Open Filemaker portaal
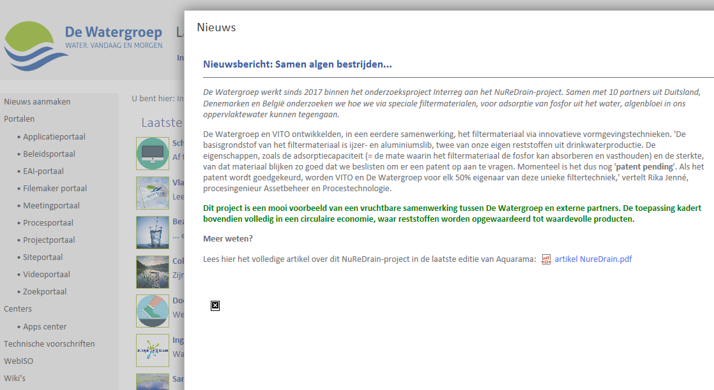714x390 pixels. pyautogui.click(x=55, y=189)
